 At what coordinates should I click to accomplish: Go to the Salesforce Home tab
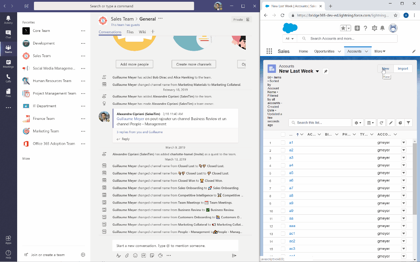(x=303, y=51)
